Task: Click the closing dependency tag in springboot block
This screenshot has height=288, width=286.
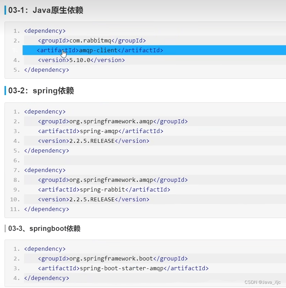Action: coord(47,278)
